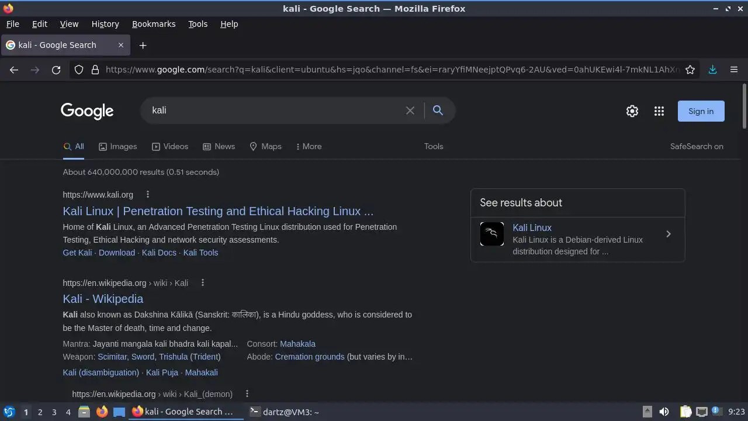The width and height of the screenshot is (748, 421).
Task: Close the kali - Google Search tab
Action: click(121, 45)
